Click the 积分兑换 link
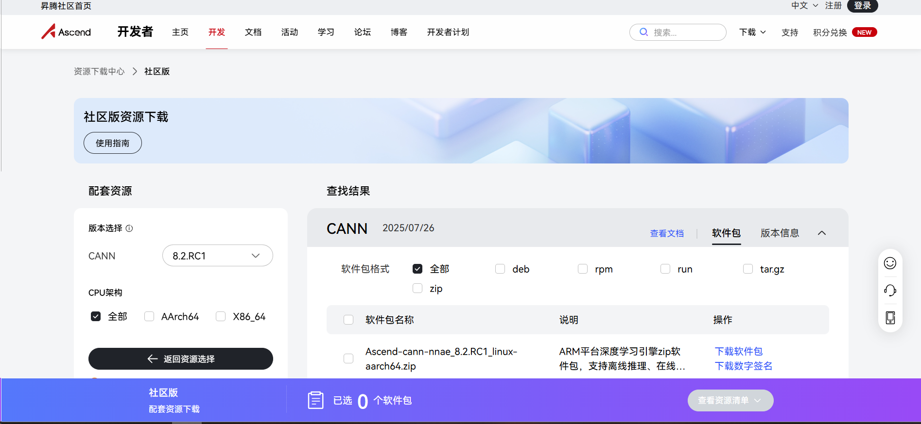 (x=830, y=32)
